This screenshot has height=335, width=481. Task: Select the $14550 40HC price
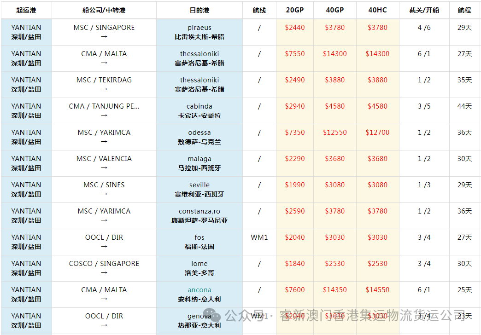pos(377,290)
